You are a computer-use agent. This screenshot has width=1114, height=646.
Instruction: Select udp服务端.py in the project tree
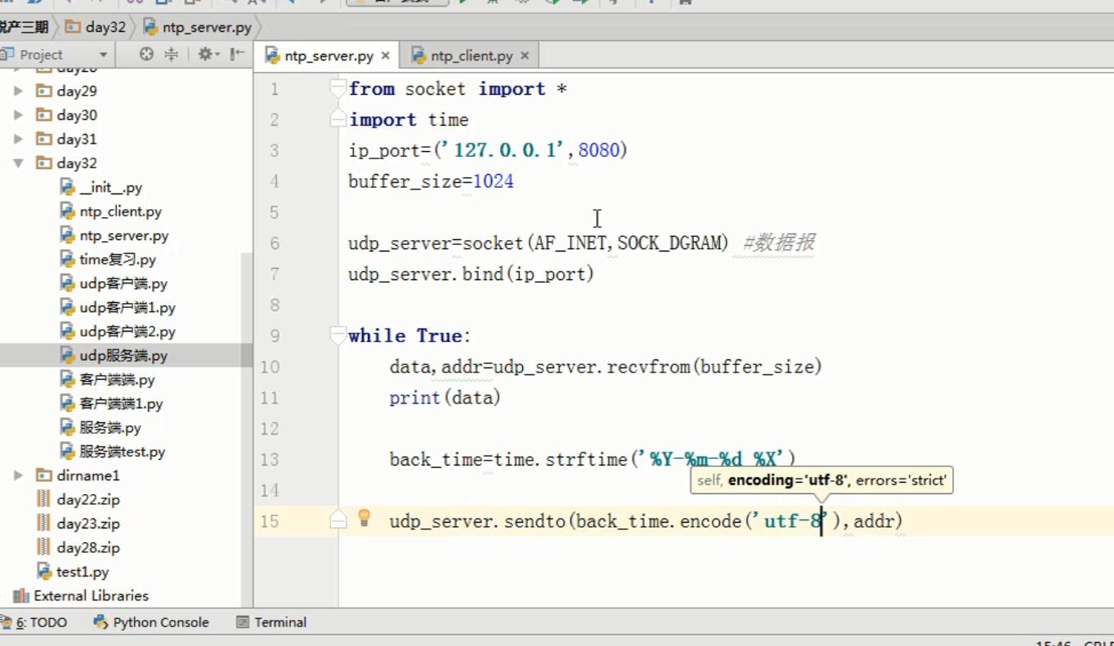[x=123, y=355]
